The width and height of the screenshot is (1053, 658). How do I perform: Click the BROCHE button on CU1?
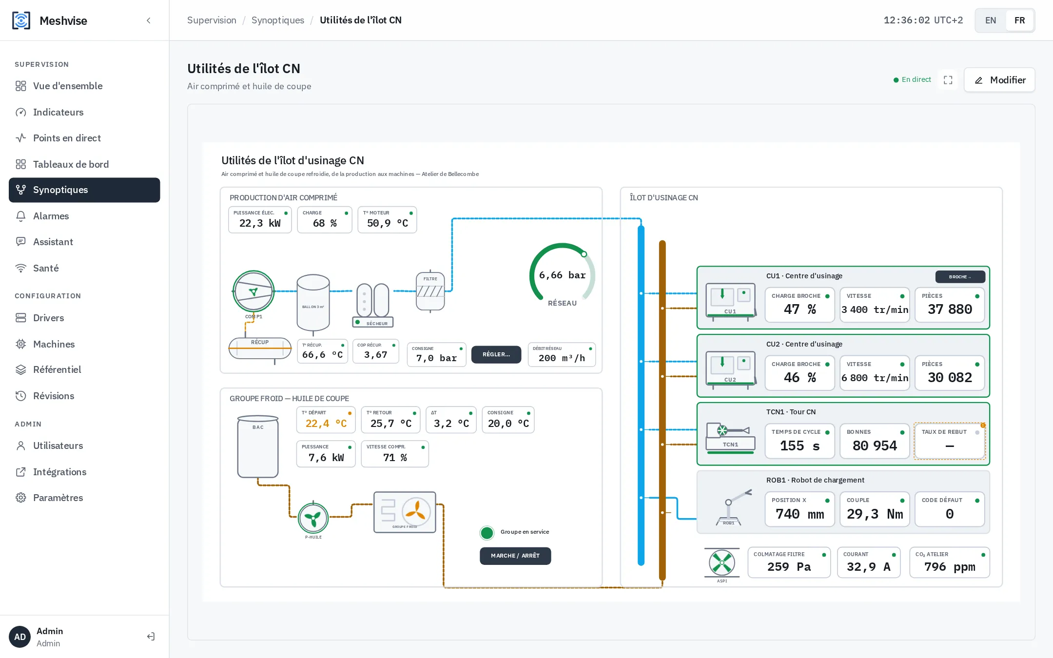click(960, 277)
